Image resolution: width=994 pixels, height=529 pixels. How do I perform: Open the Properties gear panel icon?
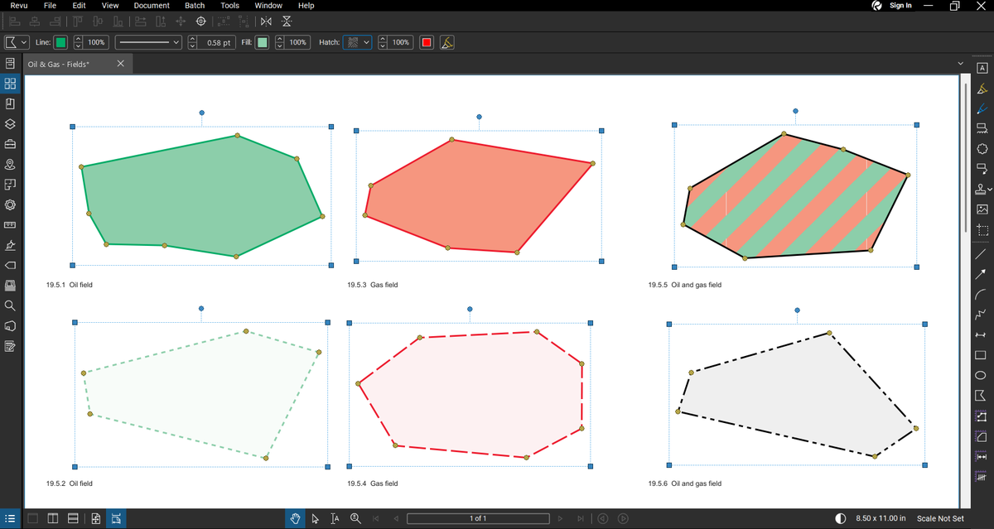tap(10, 204)
